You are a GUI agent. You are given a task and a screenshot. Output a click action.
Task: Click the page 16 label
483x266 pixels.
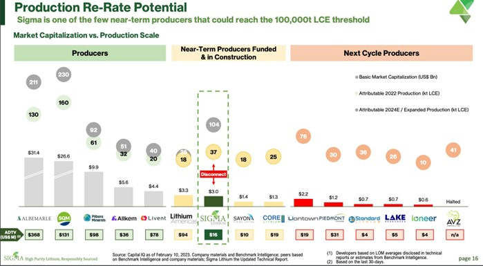pos(468,258)
